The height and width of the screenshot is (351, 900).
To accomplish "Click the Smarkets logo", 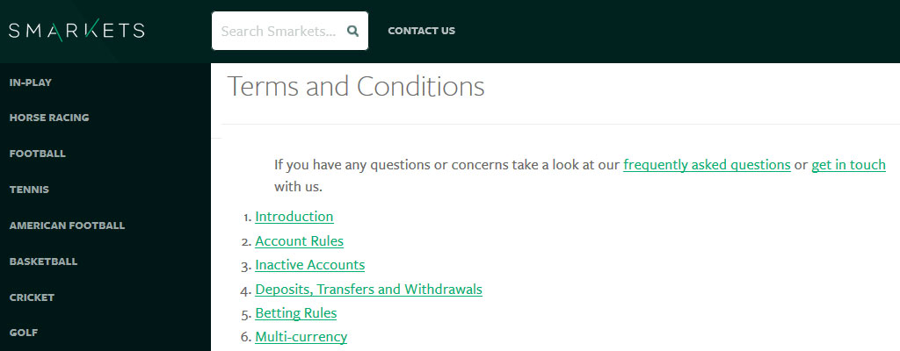I will pyautogui.click(x=76, y=31).
